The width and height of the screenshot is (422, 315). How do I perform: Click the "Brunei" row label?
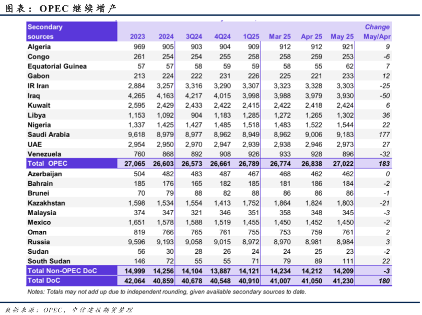click(38, 194)
